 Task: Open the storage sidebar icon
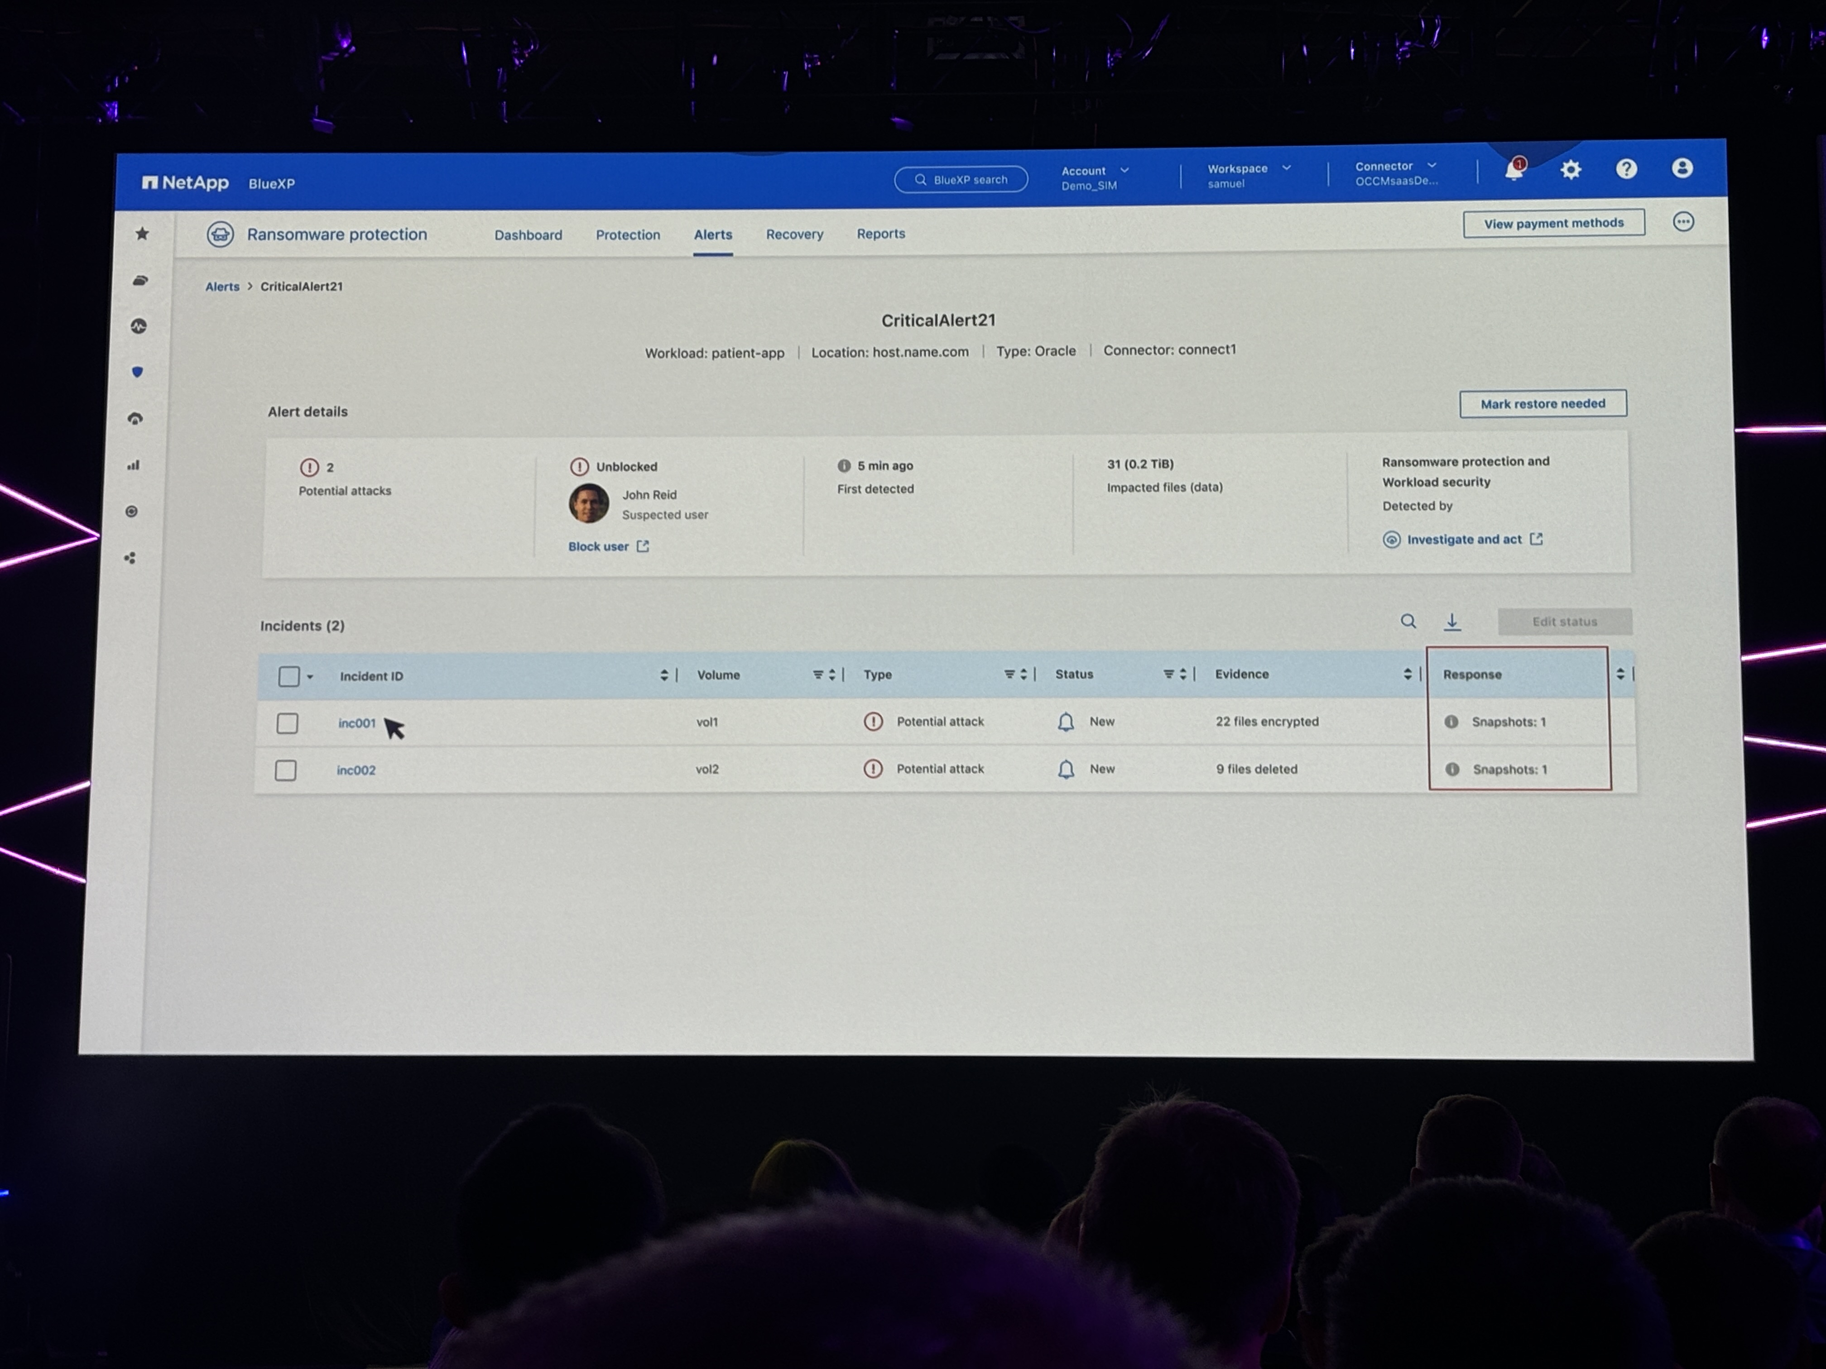(x=140, y=281)
